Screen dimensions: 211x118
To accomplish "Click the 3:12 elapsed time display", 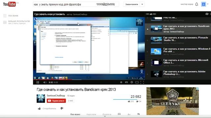I will (x=50, y=82).
